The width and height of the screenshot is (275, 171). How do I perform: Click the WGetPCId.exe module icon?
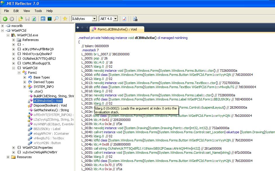pos(13,35)
